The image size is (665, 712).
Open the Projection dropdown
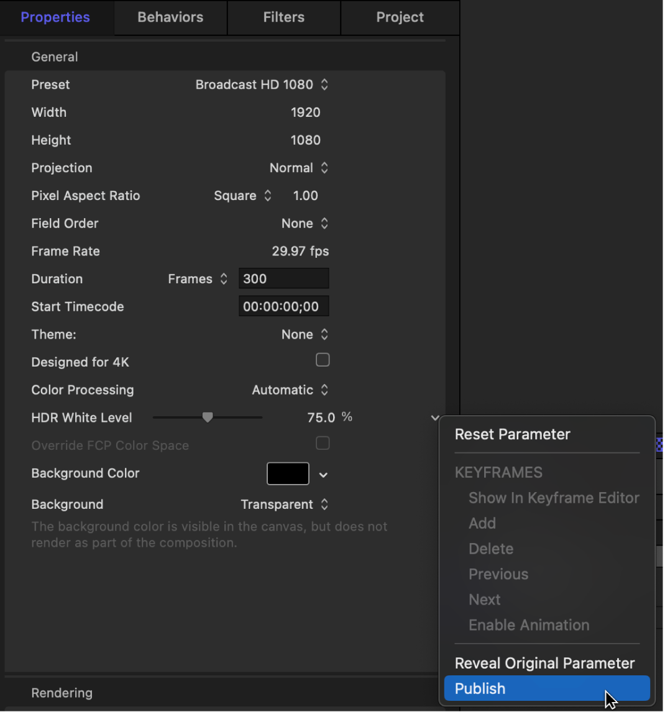tap(300, 168)
